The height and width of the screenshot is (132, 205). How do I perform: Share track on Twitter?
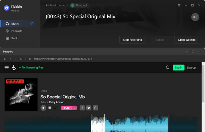tap(89, 108)
